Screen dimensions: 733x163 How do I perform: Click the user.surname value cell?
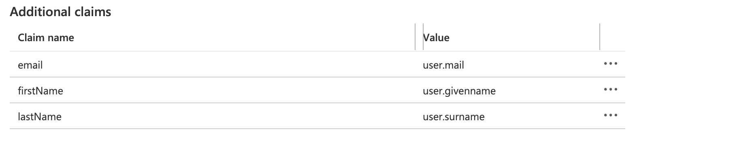[x=454, y=117]
